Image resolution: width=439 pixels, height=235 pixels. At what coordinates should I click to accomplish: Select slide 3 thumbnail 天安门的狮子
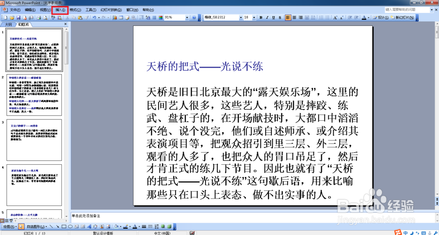pyautogui.click(x=34, y=140)
